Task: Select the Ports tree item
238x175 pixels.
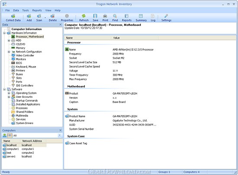Action: click(x=19, y=81)
